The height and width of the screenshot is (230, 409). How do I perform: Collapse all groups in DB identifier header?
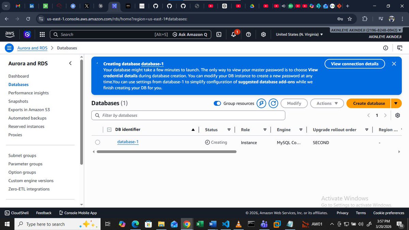[x=109, y=129]
